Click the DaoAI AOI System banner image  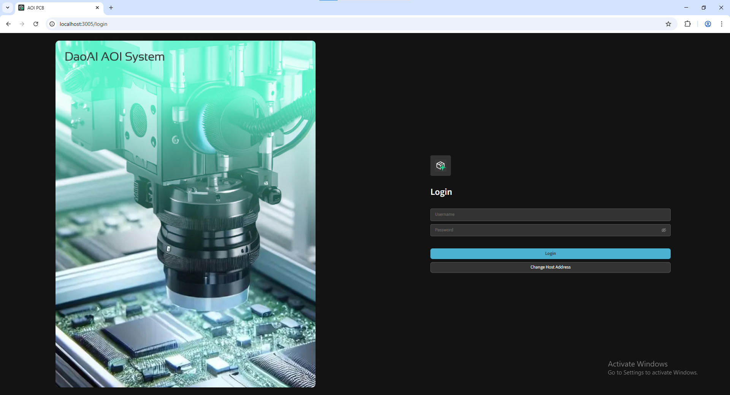(x=186, y=214)
